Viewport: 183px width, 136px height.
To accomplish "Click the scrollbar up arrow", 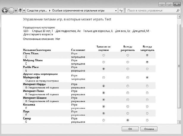I will click(x=179, y=17).
